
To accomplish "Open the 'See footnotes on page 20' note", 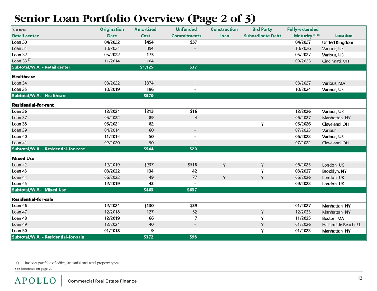I will (x=32, y=269).
